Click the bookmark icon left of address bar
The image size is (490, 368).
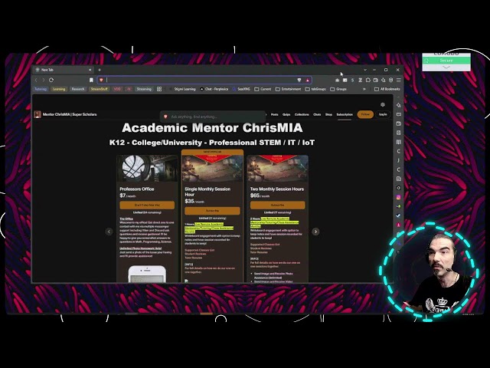[x=91, y=80]
